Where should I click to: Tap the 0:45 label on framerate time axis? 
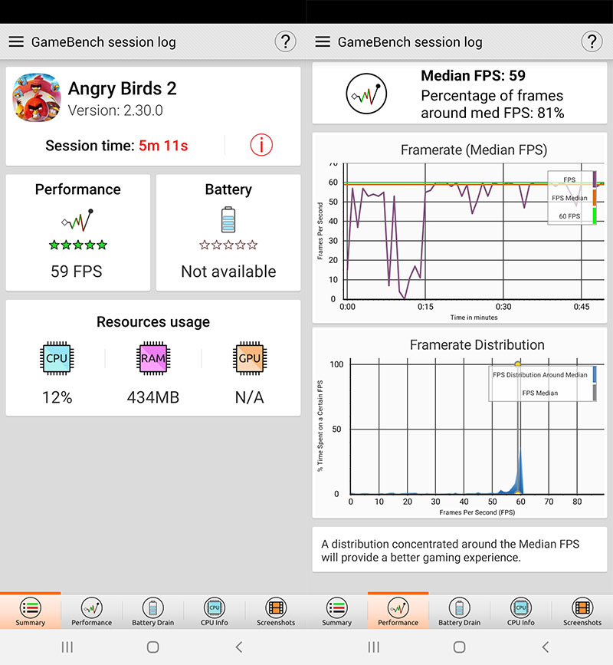coord(582,307)
